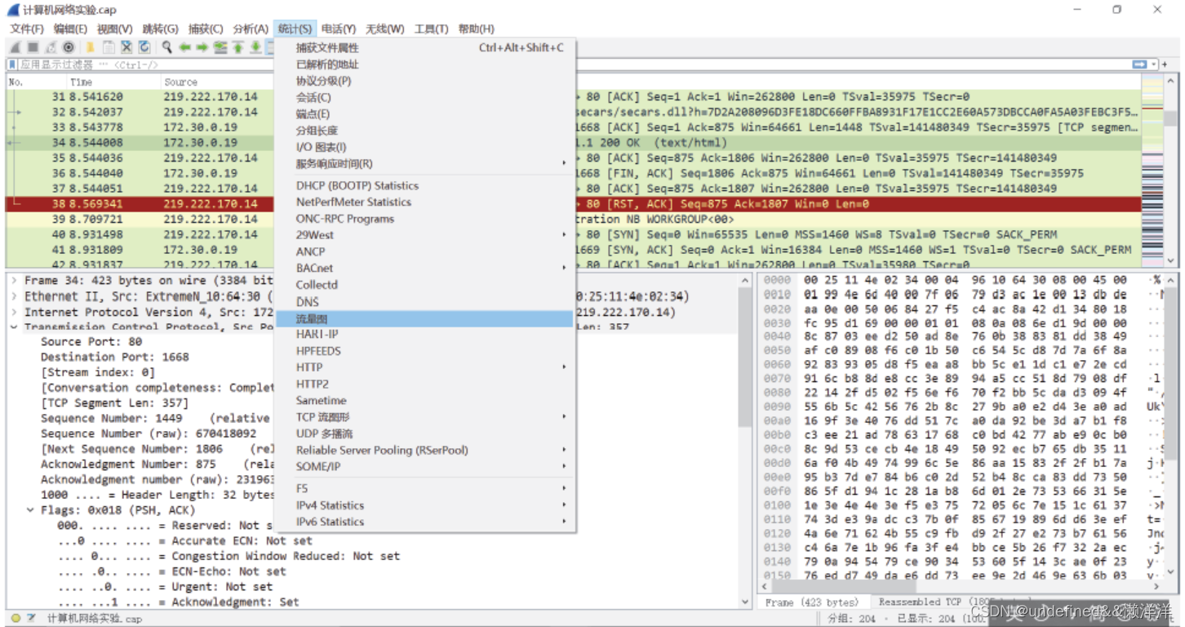Go to previous packet green left arrow
1185x627 pixels.
coord(185,47)
